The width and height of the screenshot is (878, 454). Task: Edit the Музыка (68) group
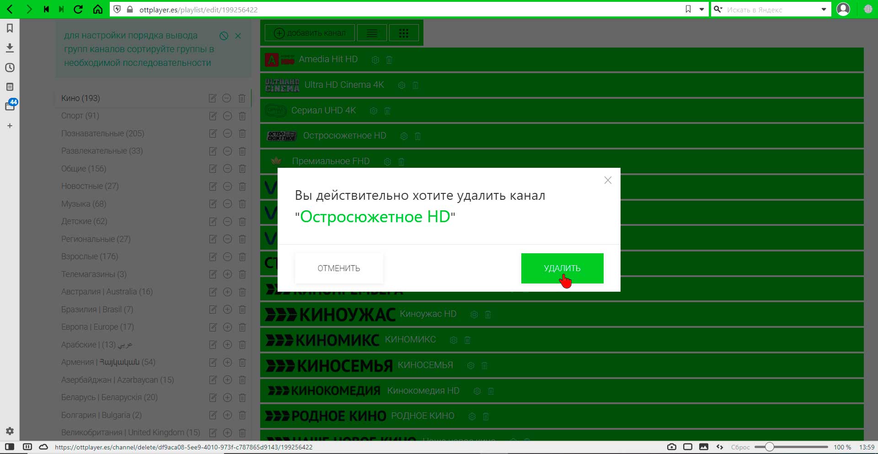[x=213, y=204]
